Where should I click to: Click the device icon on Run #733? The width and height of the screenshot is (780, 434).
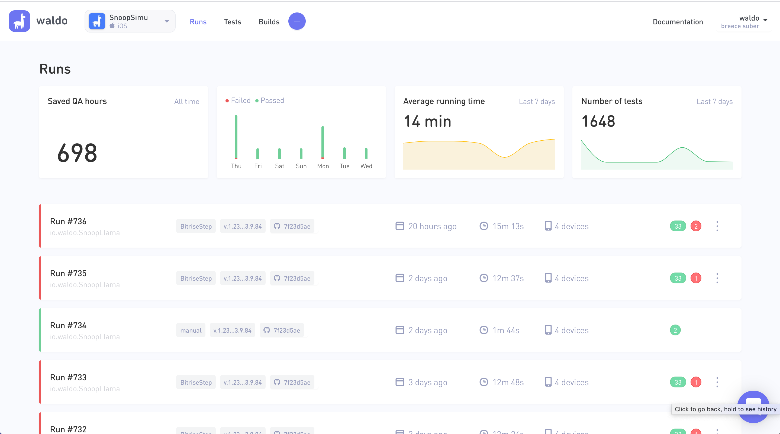(x=548, y=382)
